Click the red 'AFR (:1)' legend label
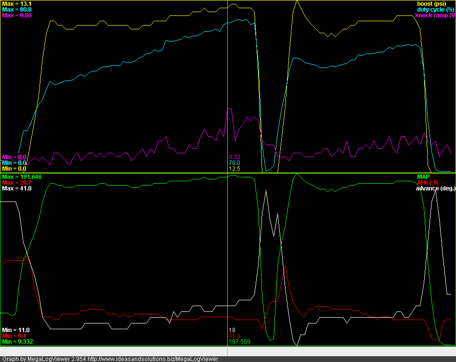Viewport: 456px width, 362px height. tap(427, 183)
